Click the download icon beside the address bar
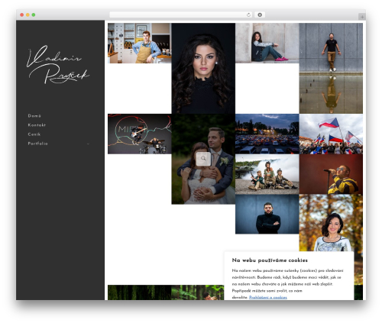Viewport: 382px width, 323px height. [x=260, y=15]
